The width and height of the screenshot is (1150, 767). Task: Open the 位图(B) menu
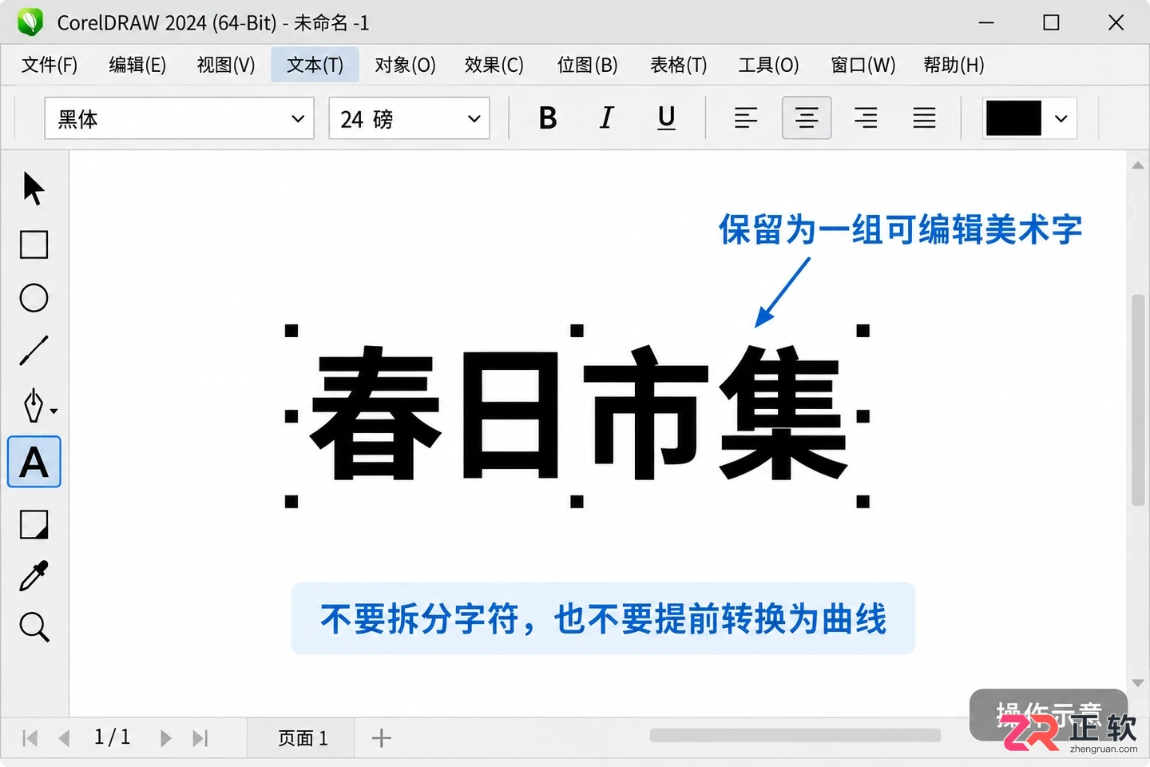tap(587, 65)
